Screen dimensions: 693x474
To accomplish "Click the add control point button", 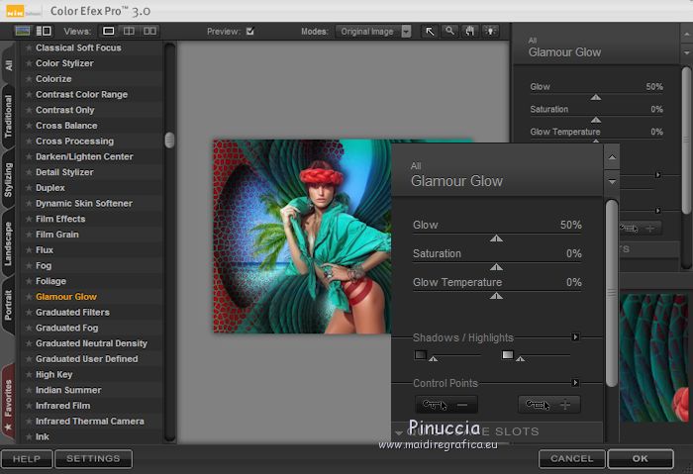I will coord(549,404).
